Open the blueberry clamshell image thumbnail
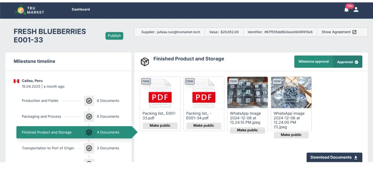 point(291,92)
